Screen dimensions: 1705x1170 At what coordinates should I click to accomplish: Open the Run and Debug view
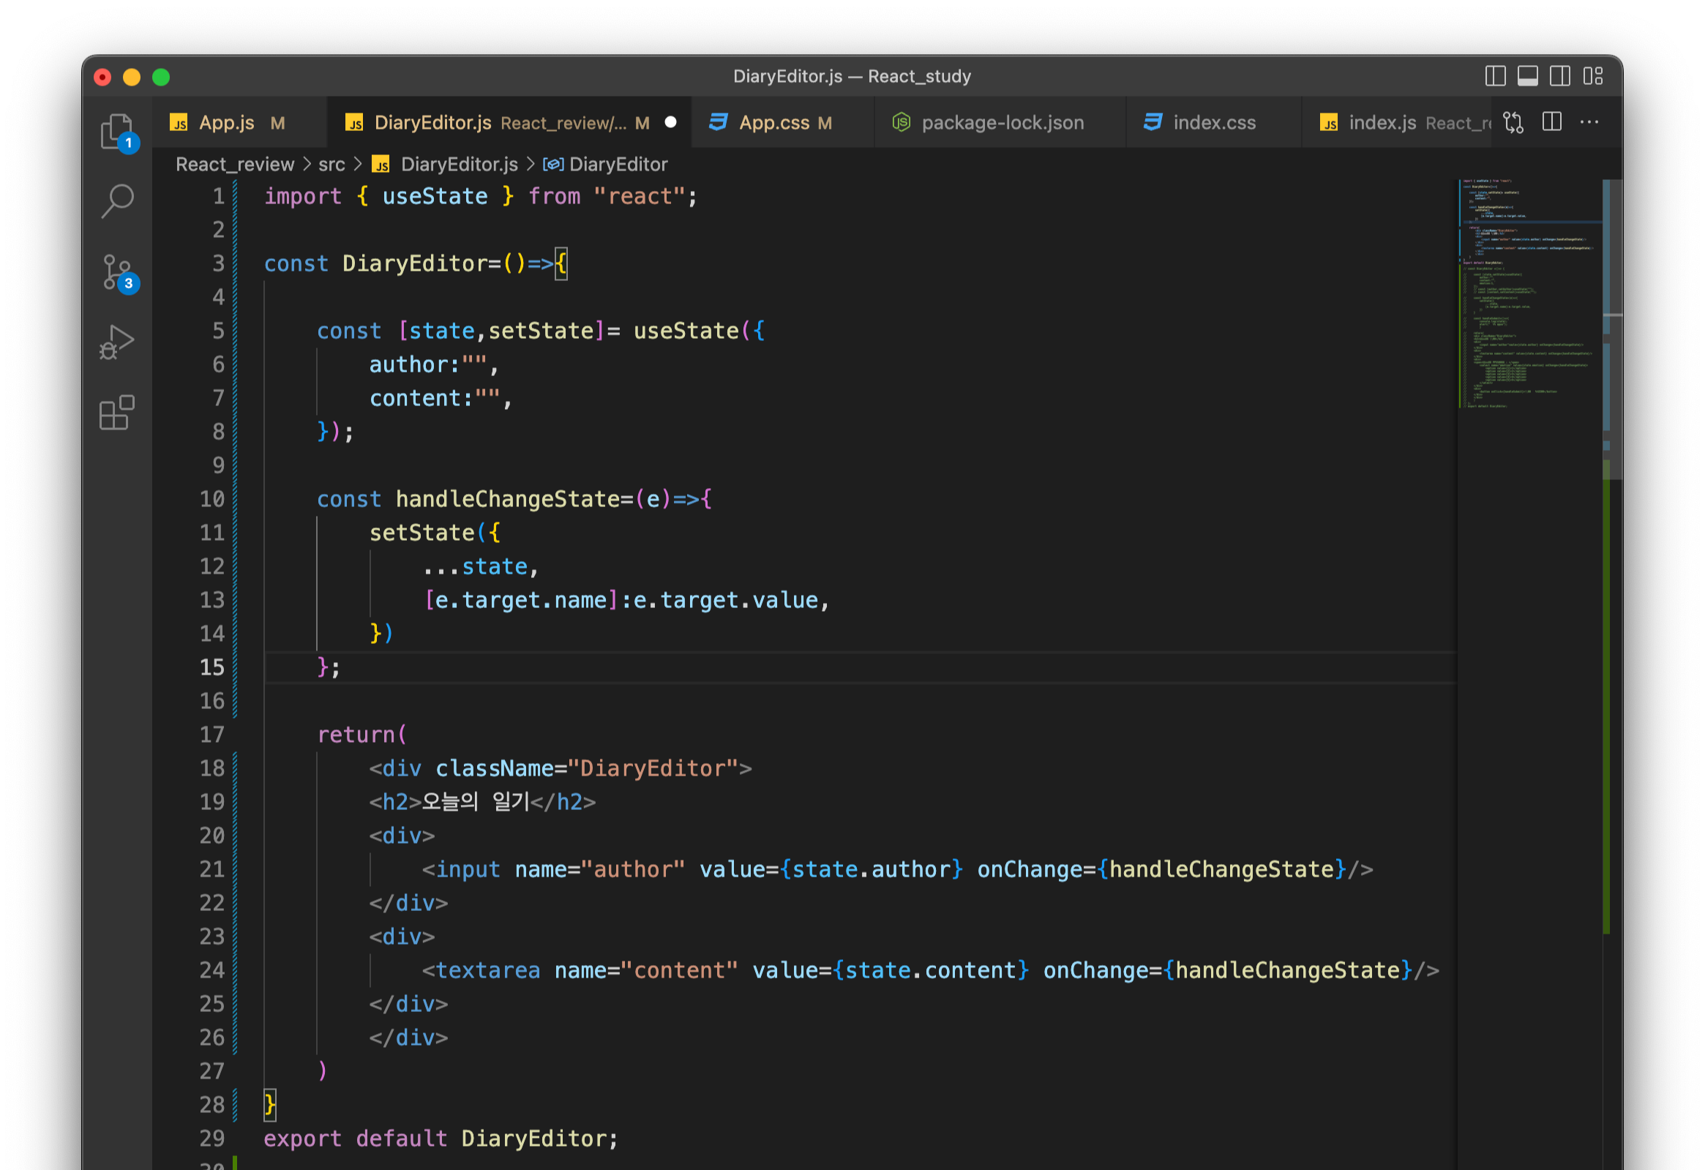pos(117,342)
